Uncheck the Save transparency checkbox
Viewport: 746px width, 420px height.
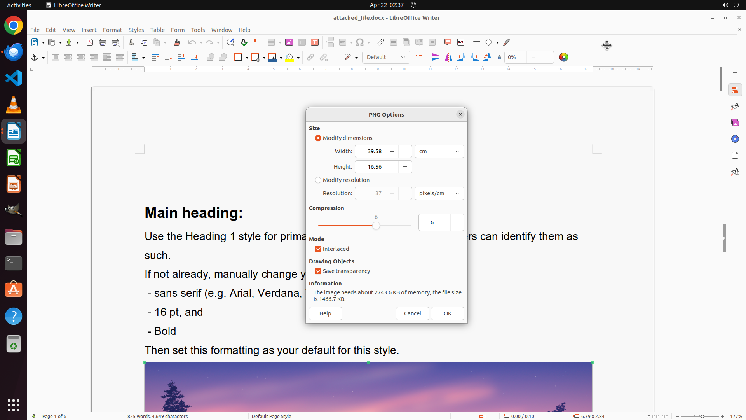tap(318, 271)
